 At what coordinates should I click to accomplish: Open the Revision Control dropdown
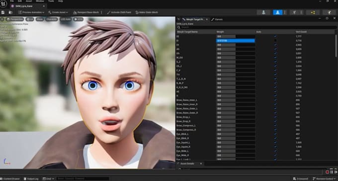pos(324,179)
